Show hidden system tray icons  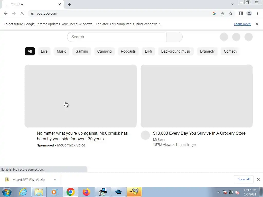(218, 192)
